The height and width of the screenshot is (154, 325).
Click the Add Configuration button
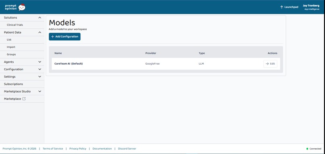65,36
